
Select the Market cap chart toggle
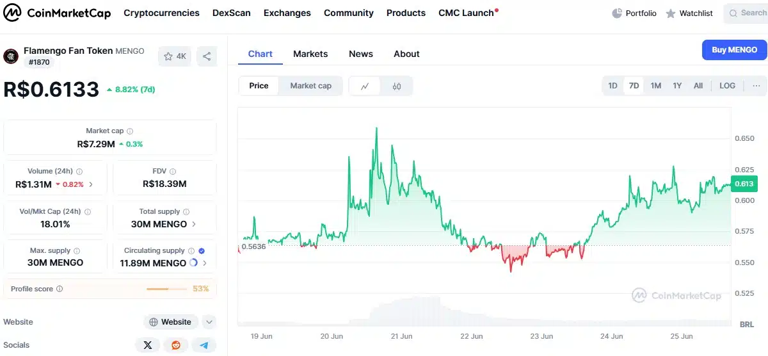pyautogui.click(x=311, y=86)
